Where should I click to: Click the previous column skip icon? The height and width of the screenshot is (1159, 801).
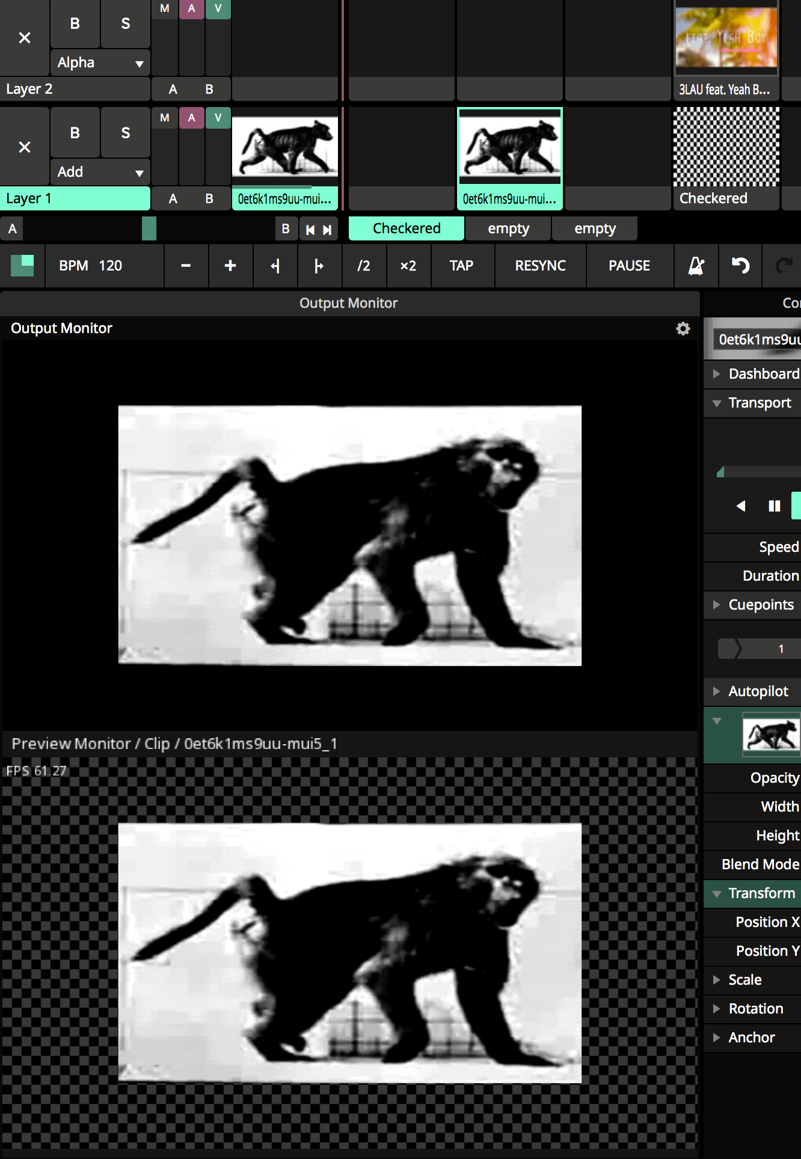pyautogui.click(x=310, y=230)
